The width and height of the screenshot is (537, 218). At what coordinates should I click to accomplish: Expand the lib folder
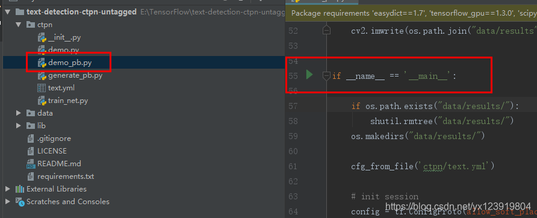[19, 126]
